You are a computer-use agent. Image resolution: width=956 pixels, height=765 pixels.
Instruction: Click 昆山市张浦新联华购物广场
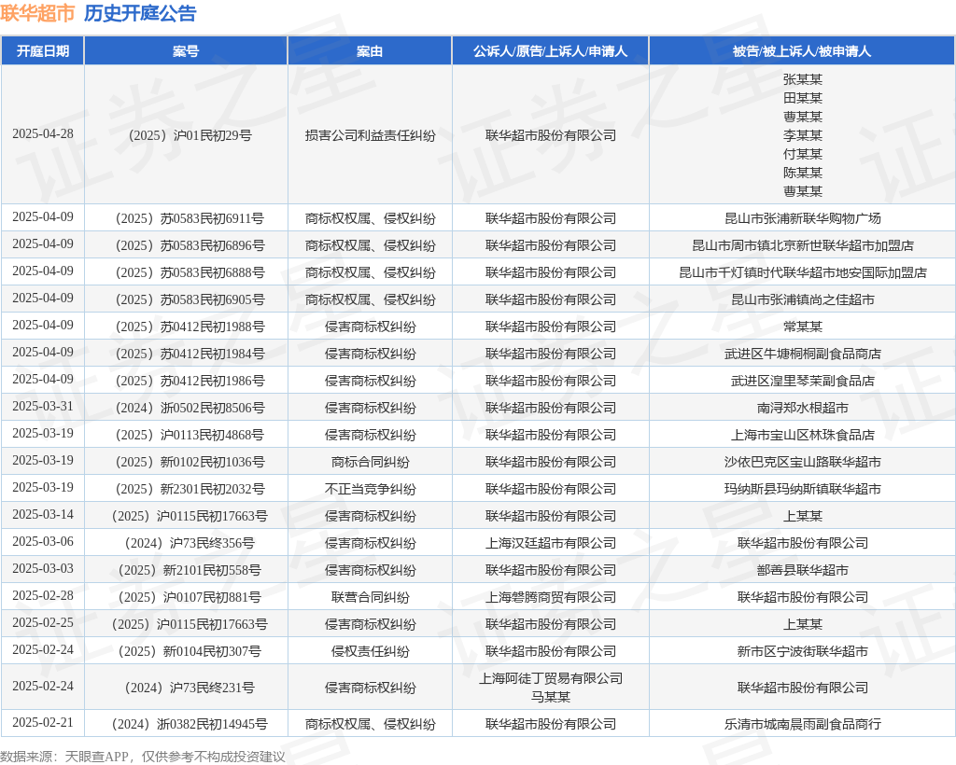(x=802, y=218)
